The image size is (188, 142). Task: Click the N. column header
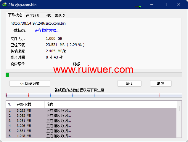[x=10, y=104]
